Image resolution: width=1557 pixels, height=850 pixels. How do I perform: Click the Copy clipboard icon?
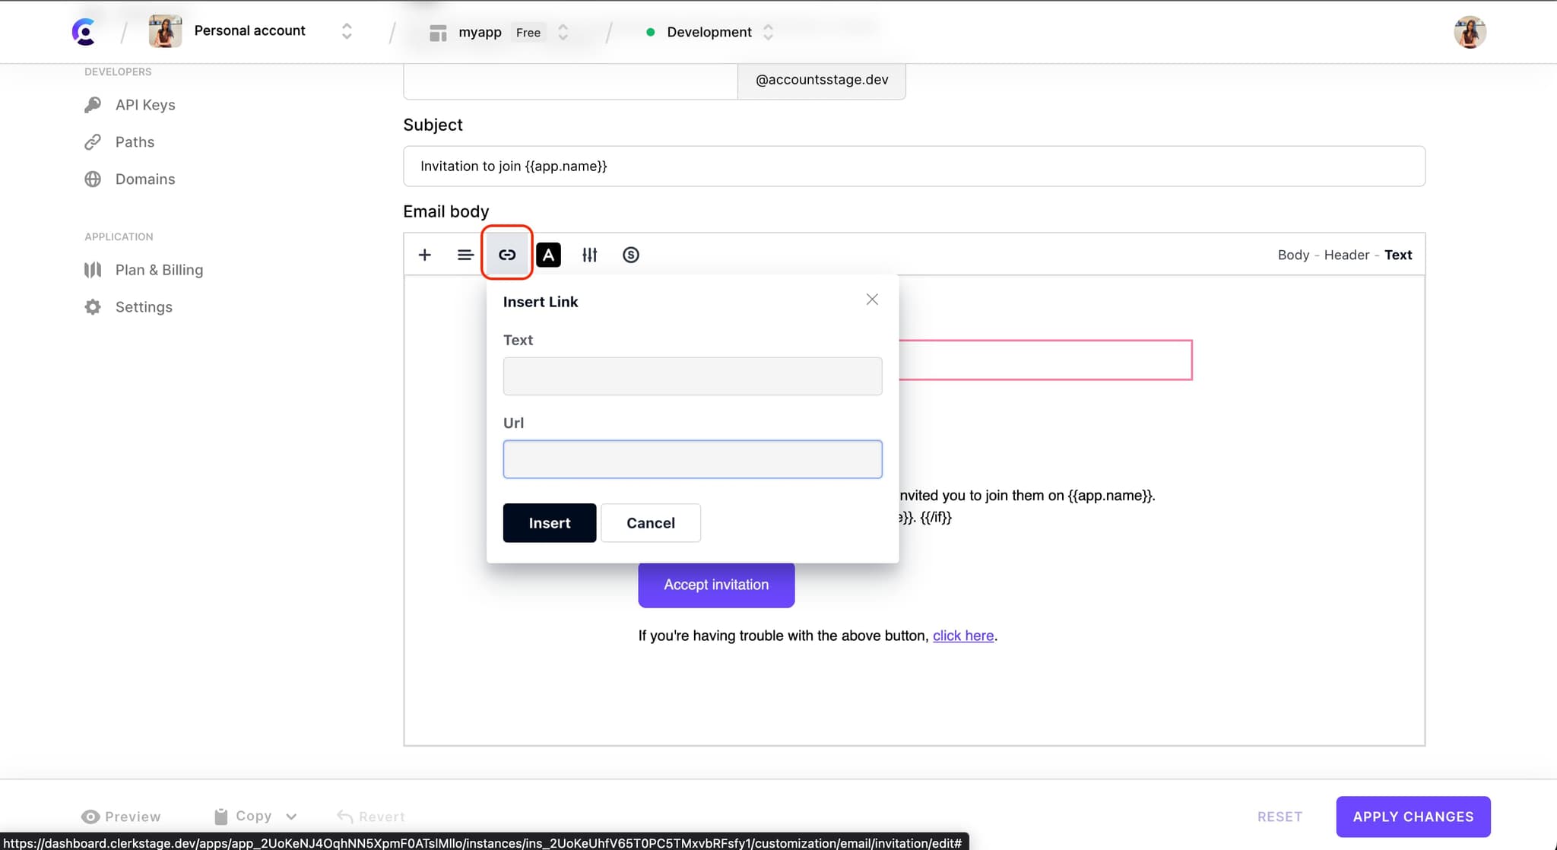220,817
